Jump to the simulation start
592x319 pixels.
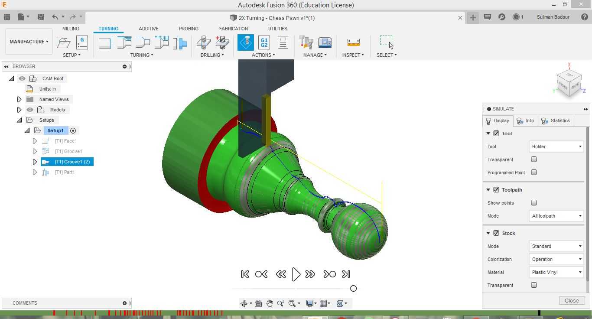pos(245,274)
